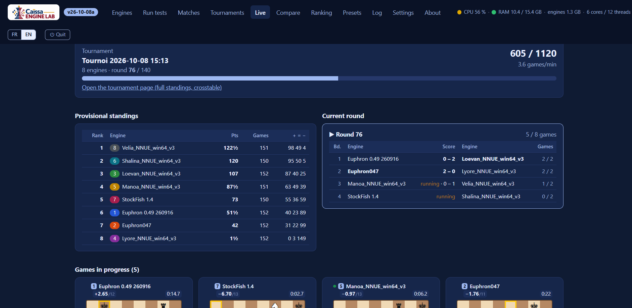Open the Engines tab

point(122,13)
